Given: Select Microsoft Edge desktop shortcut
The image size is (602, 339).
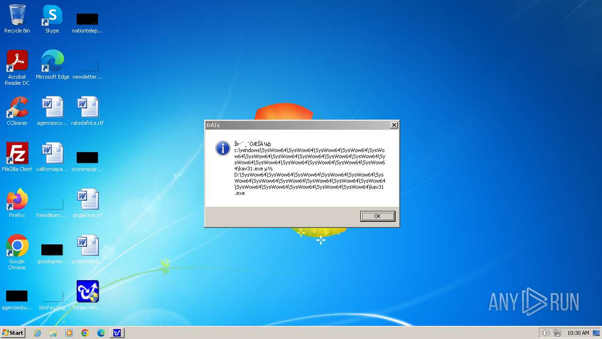Looking at the screenshot, I should click(52, 65).
